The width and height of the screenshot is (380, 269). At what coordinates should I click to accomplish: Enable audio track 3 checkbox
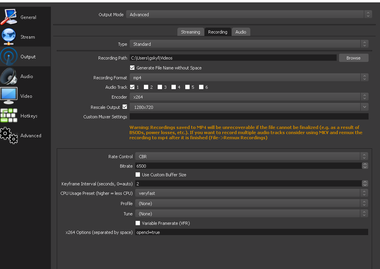click(160, 87)
